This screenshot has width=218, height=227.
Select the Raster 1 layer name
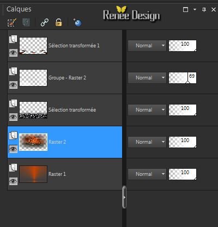tap(57, 174)
